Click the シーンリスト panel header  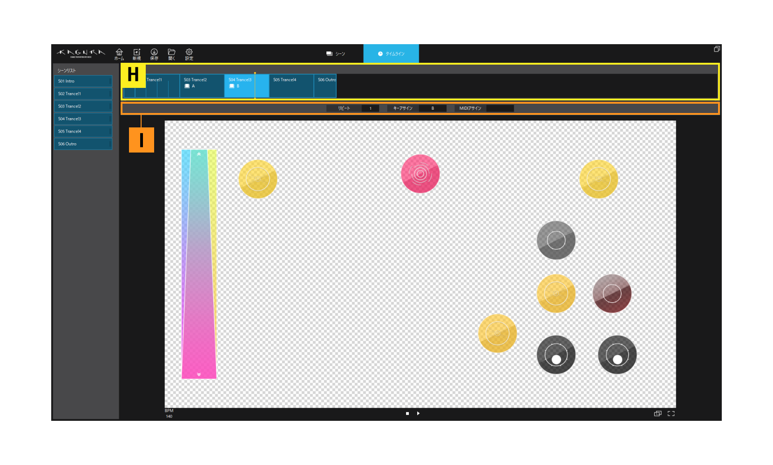[67, 70]
